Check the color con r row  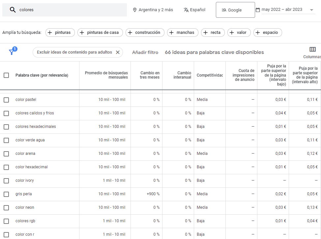6,234
